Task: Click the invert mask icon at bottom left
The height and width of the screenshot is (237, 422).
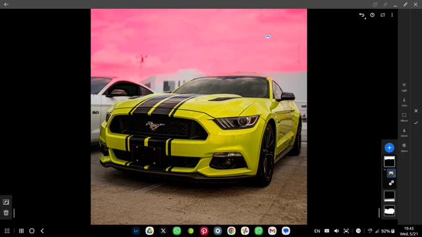Action: (6, 202)
